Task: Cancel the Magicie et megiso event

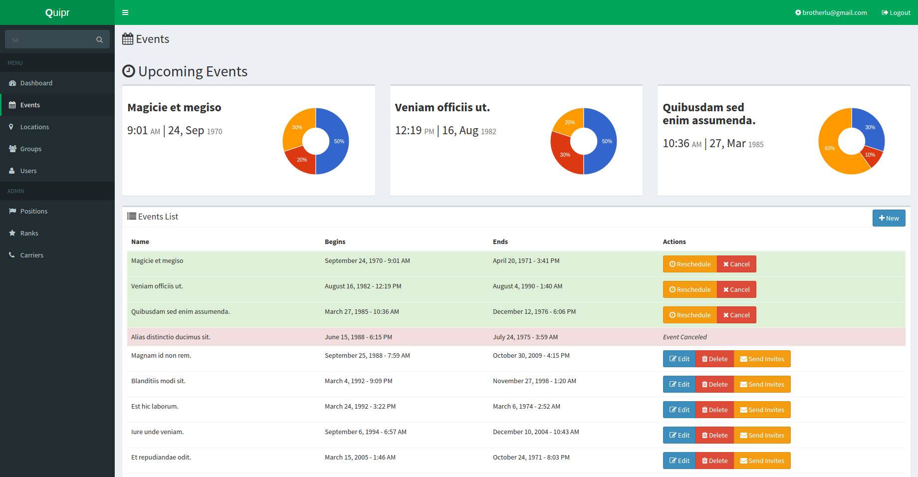Action: point(736,264)
